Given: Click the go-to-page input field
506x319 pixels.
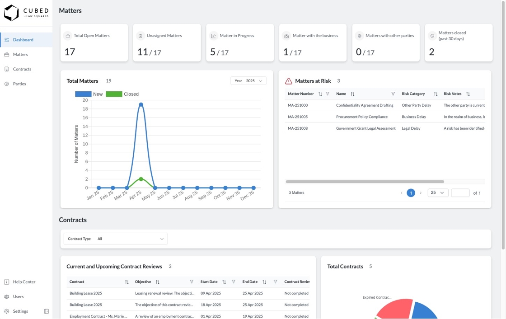Looking at the screenshot, I should (460, 193).
